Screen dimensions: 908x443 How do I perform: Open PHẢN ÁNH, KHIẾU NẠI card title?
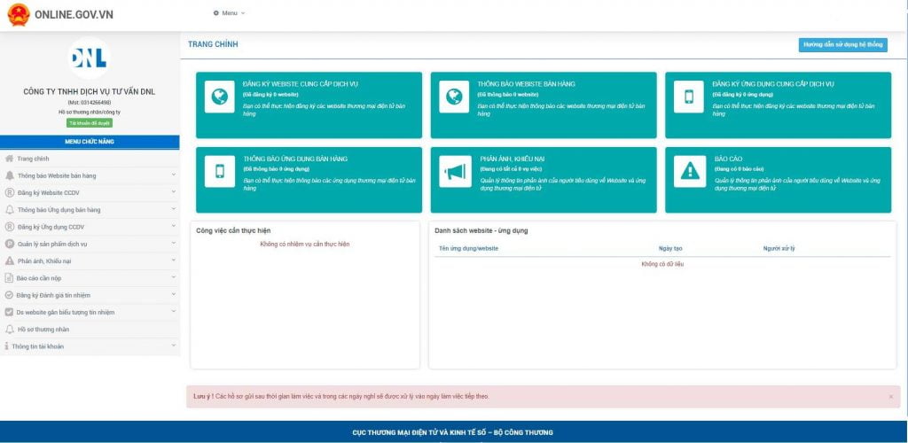pos(513,159)
